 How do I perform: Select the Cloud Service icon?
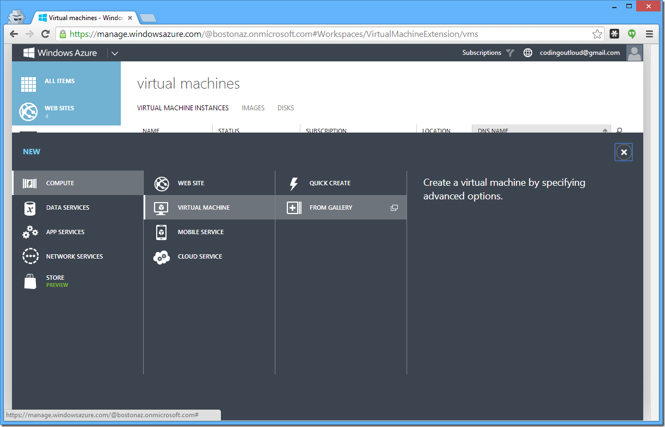(162, 256)
